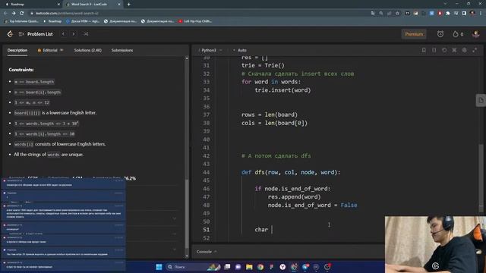Expand the second collapsed section chevron
486x273 pixels.
175,234
